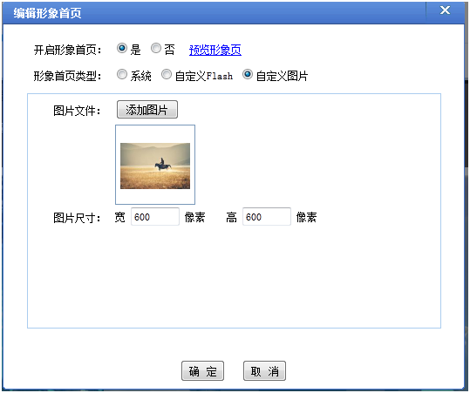The image size is (470, 393).
Task: Click the horse rider image thumbnail
Action: [x=155, y=165]
